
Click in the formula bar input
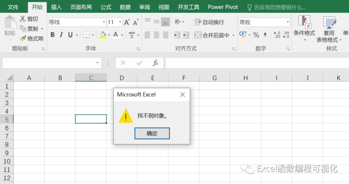click(257, 63)
